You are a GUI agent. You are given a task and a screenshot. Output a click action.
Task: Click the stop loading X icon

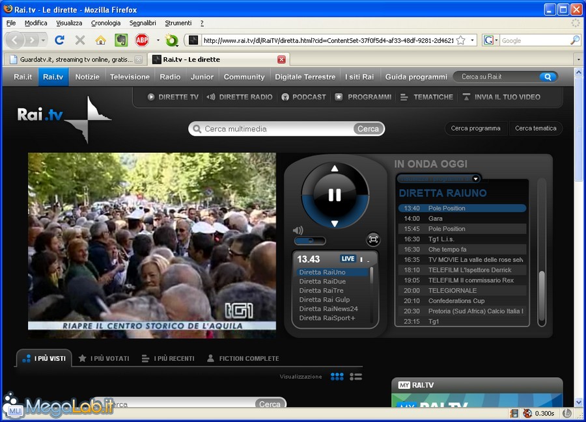[80, 40]
